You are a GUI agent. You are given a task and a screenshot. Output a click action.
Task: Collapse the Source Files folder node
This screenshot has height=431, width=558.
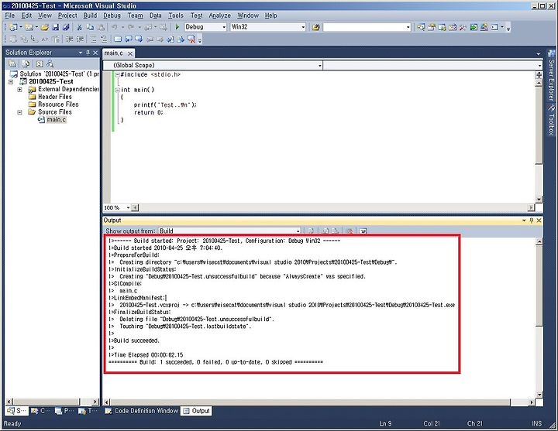(x=20, y=112)
